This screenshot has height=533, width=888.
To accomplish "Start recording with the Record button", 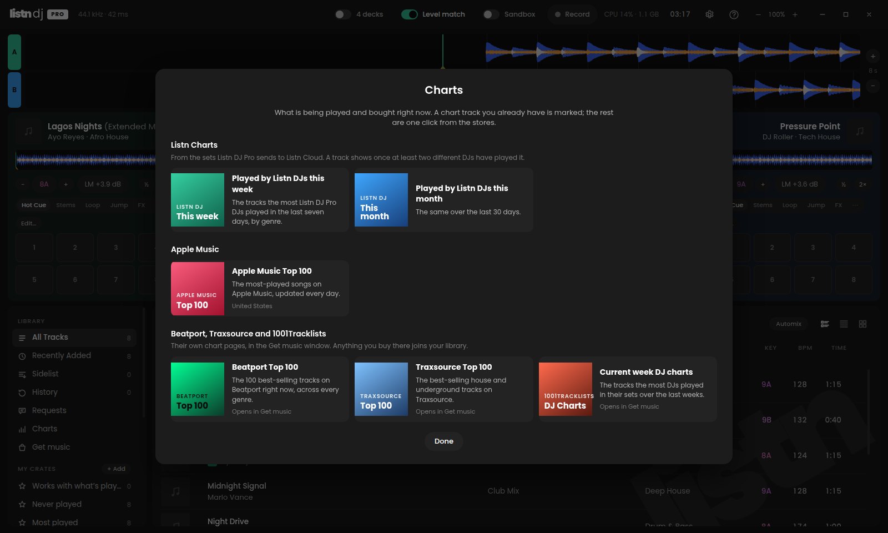I will pos(572,14).
